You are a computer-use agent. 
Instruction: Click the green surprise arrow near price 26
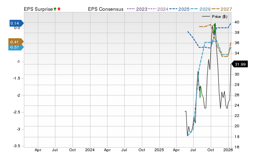[200, 92]
